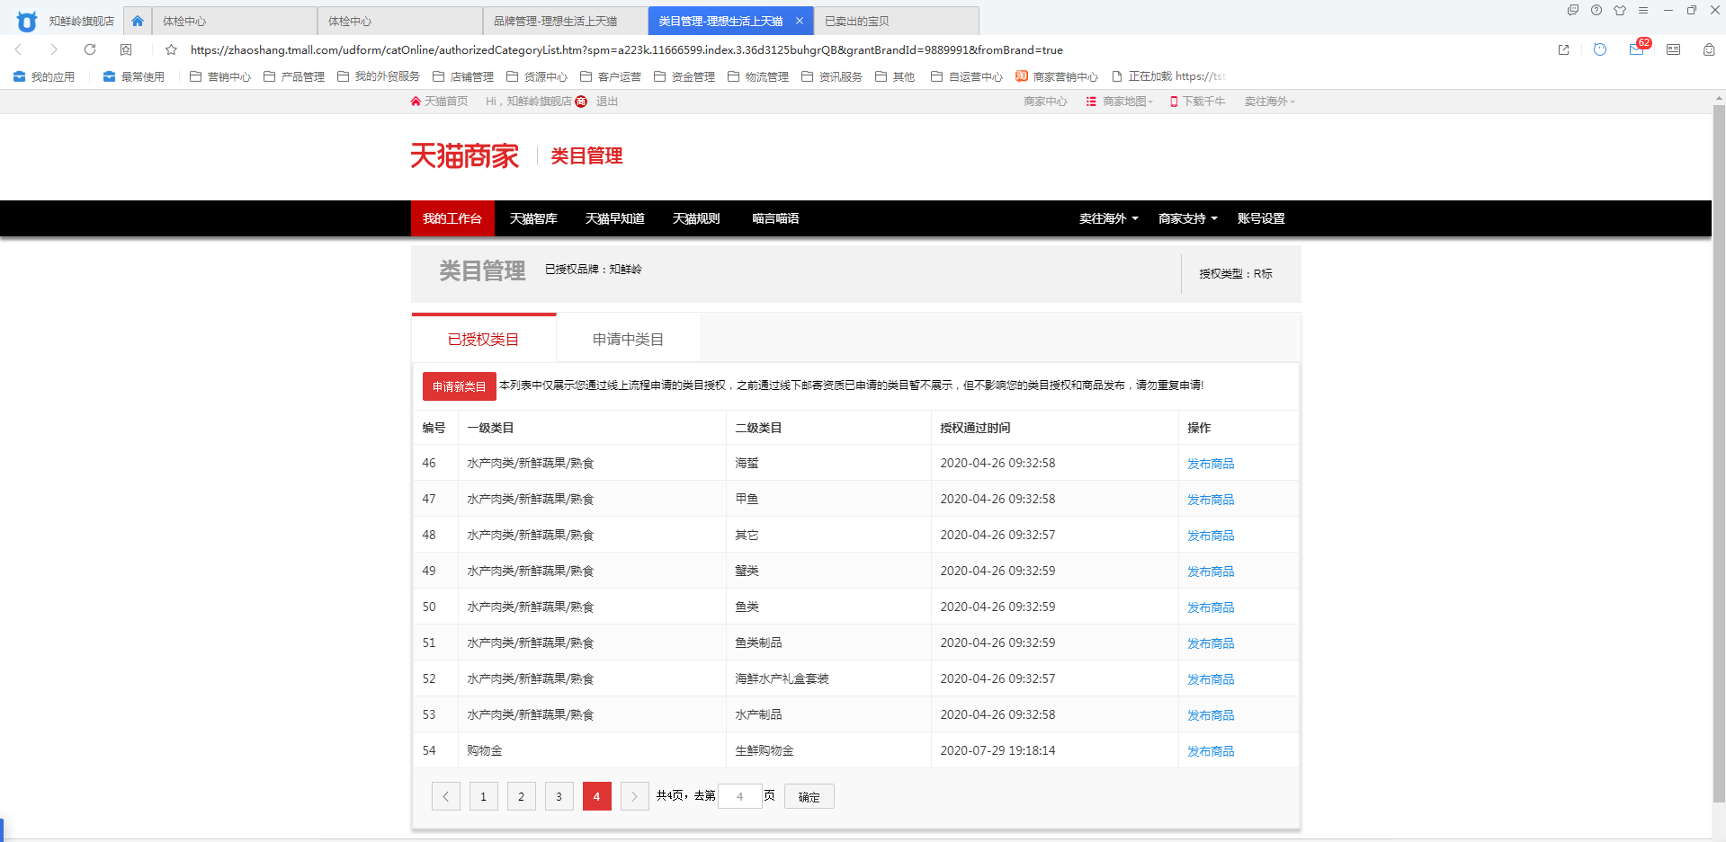Expand top 卖往海外 dropdown in gray bar
Viewport: 1726px width, 842px height.
tap(1269, 102)
